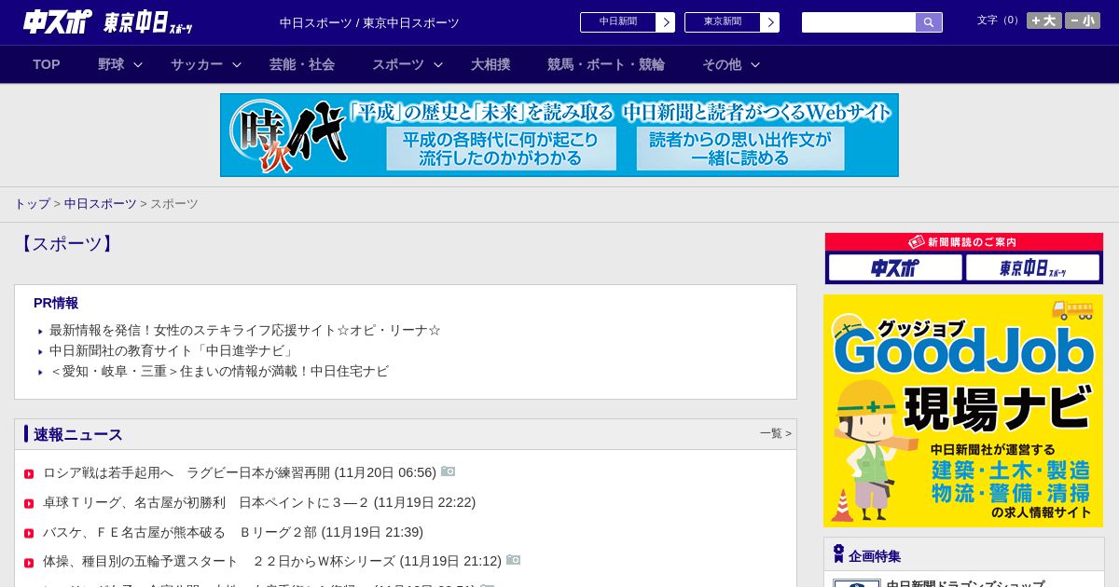Viewport: 1119px width, 587px height.
Task: Open the 中日進学ナビ education site link
Action: click(x=173, y=350)
